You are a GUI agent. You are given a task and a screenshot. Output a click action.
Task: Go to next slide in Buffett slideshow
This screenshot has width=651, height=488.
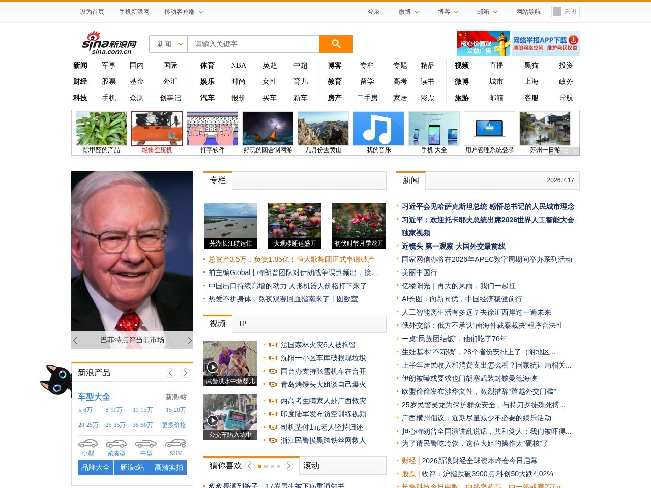189,340
